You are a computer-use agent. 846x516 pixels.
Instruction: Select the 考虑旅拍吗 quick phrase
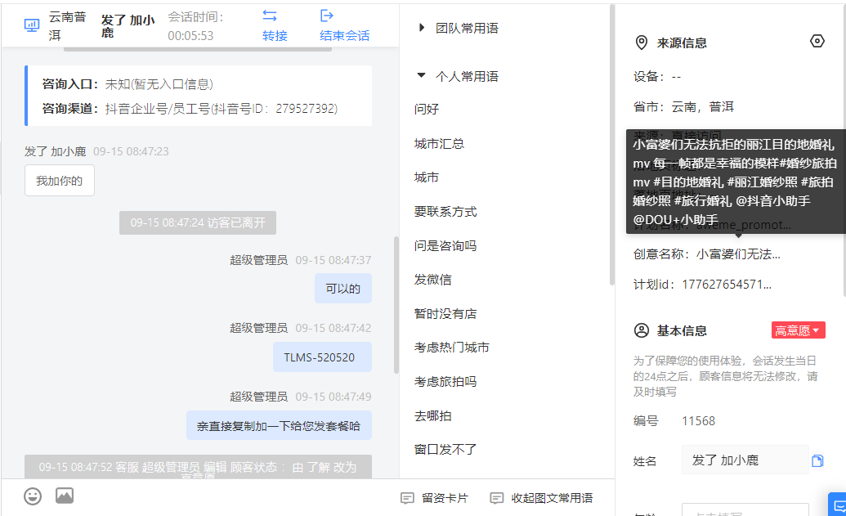[x=445, y=382]
